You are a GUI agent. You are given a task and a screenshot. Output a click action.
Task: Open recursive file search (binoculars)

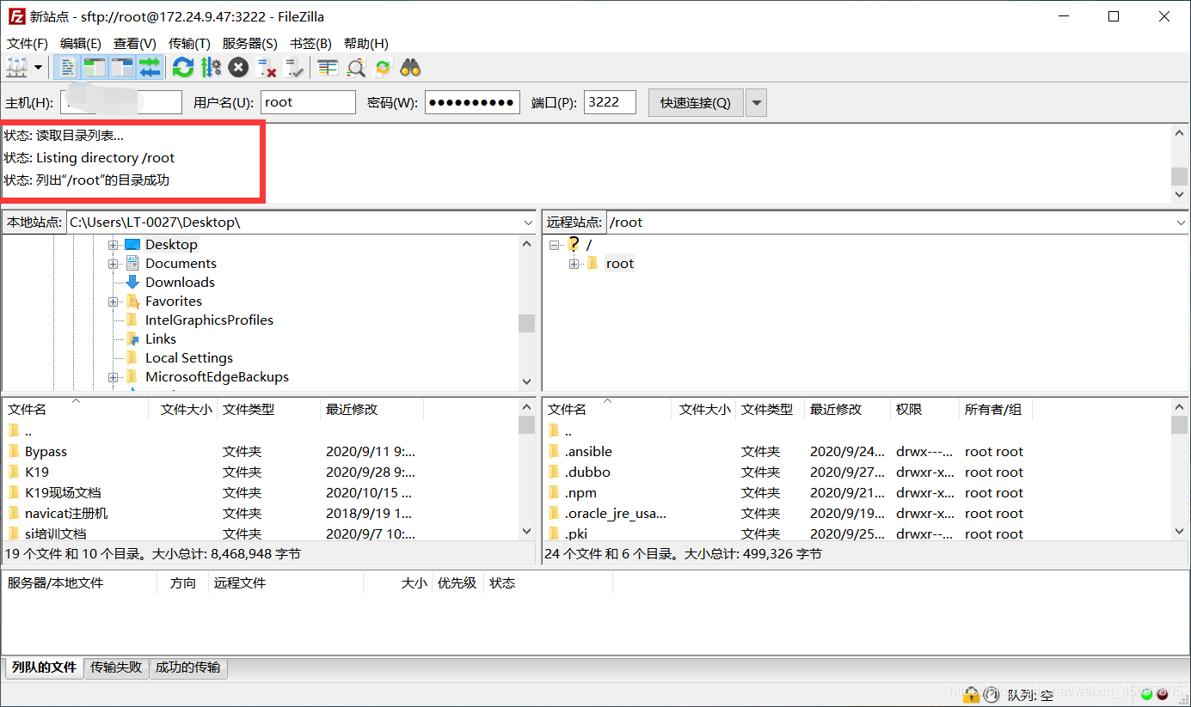coord(410,67)
